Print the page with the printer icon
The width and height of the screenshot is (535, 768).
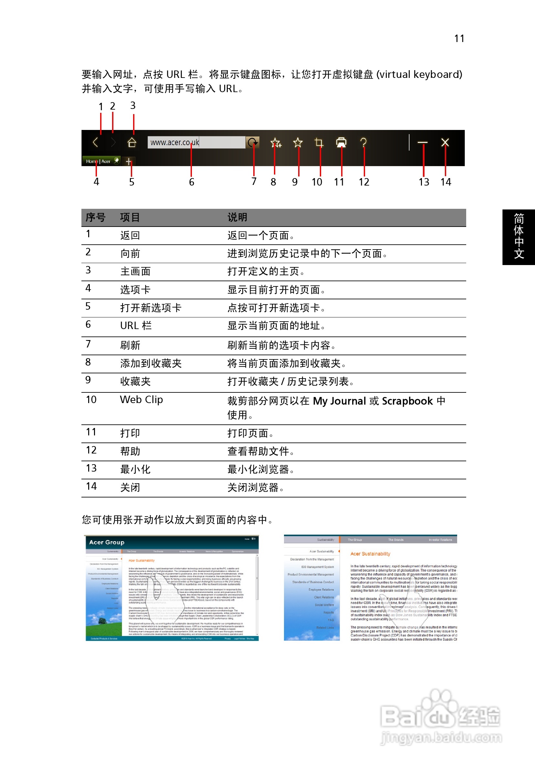pos(341,143)
